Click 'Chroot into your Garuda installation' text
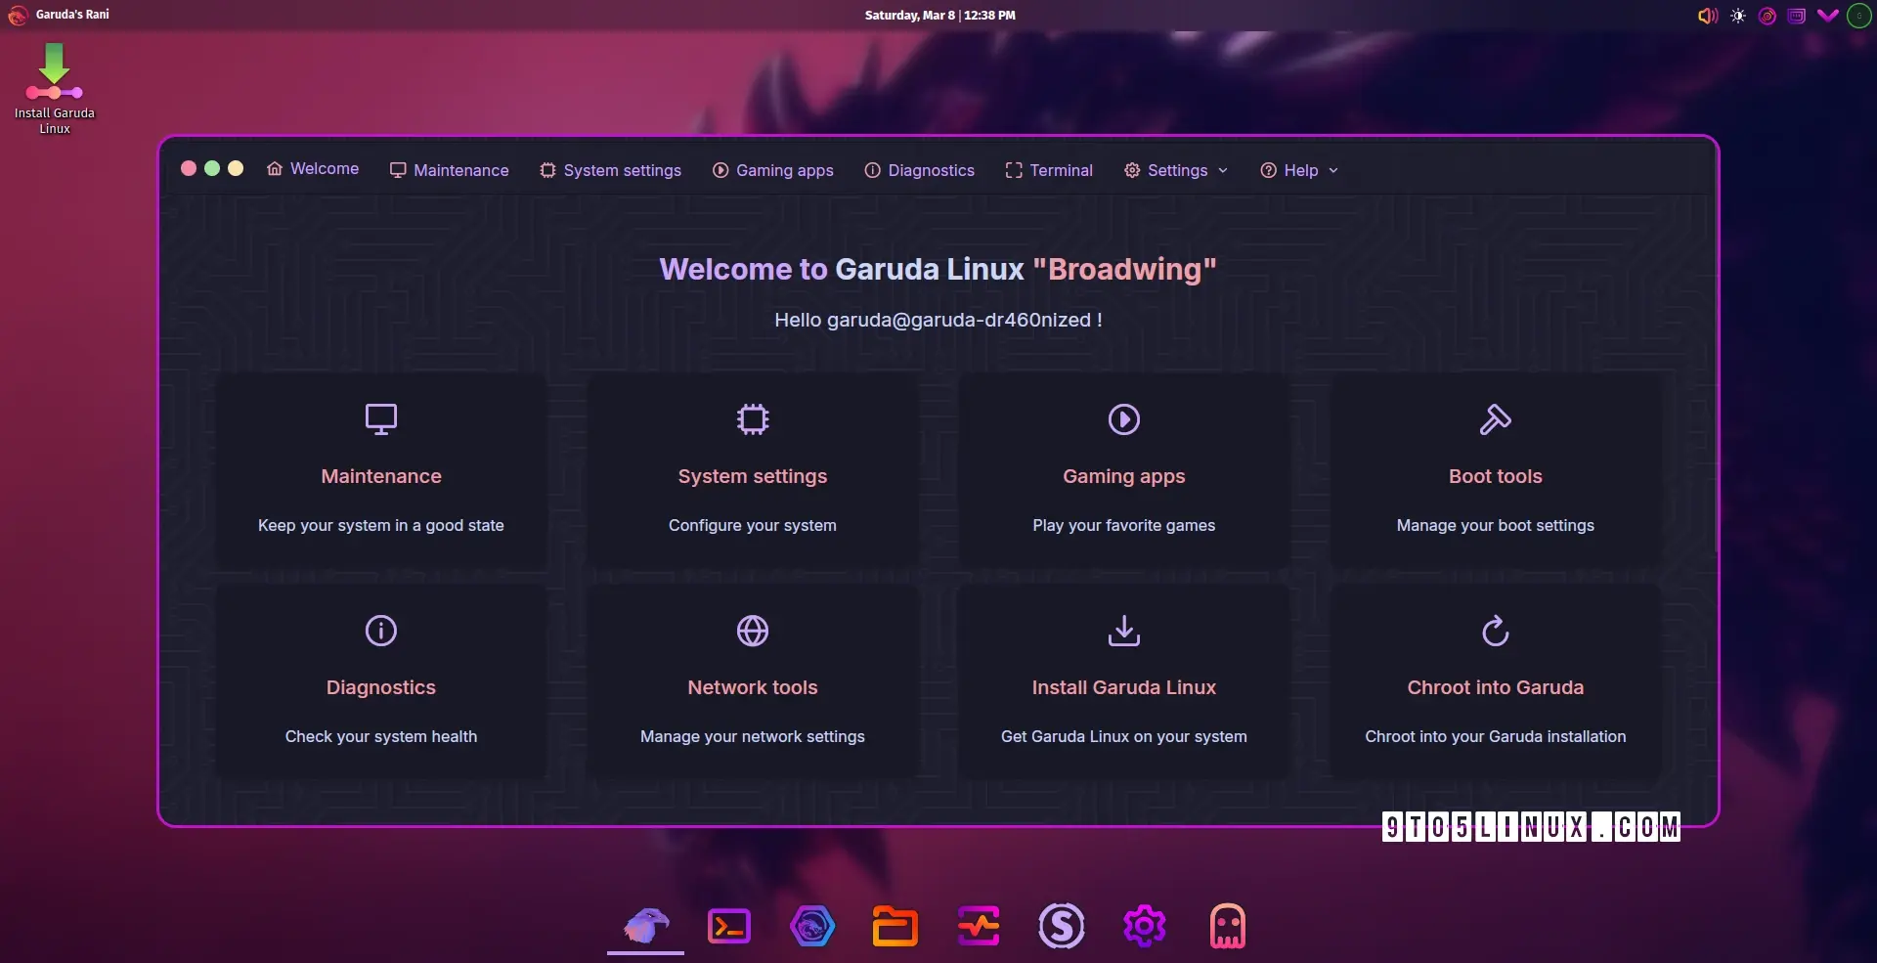The image size is (1877, 963). point(1496,736)
